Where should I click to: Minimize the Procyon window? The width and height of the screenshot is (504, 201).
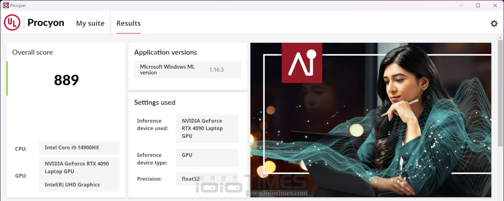click(x=461, y=5)
